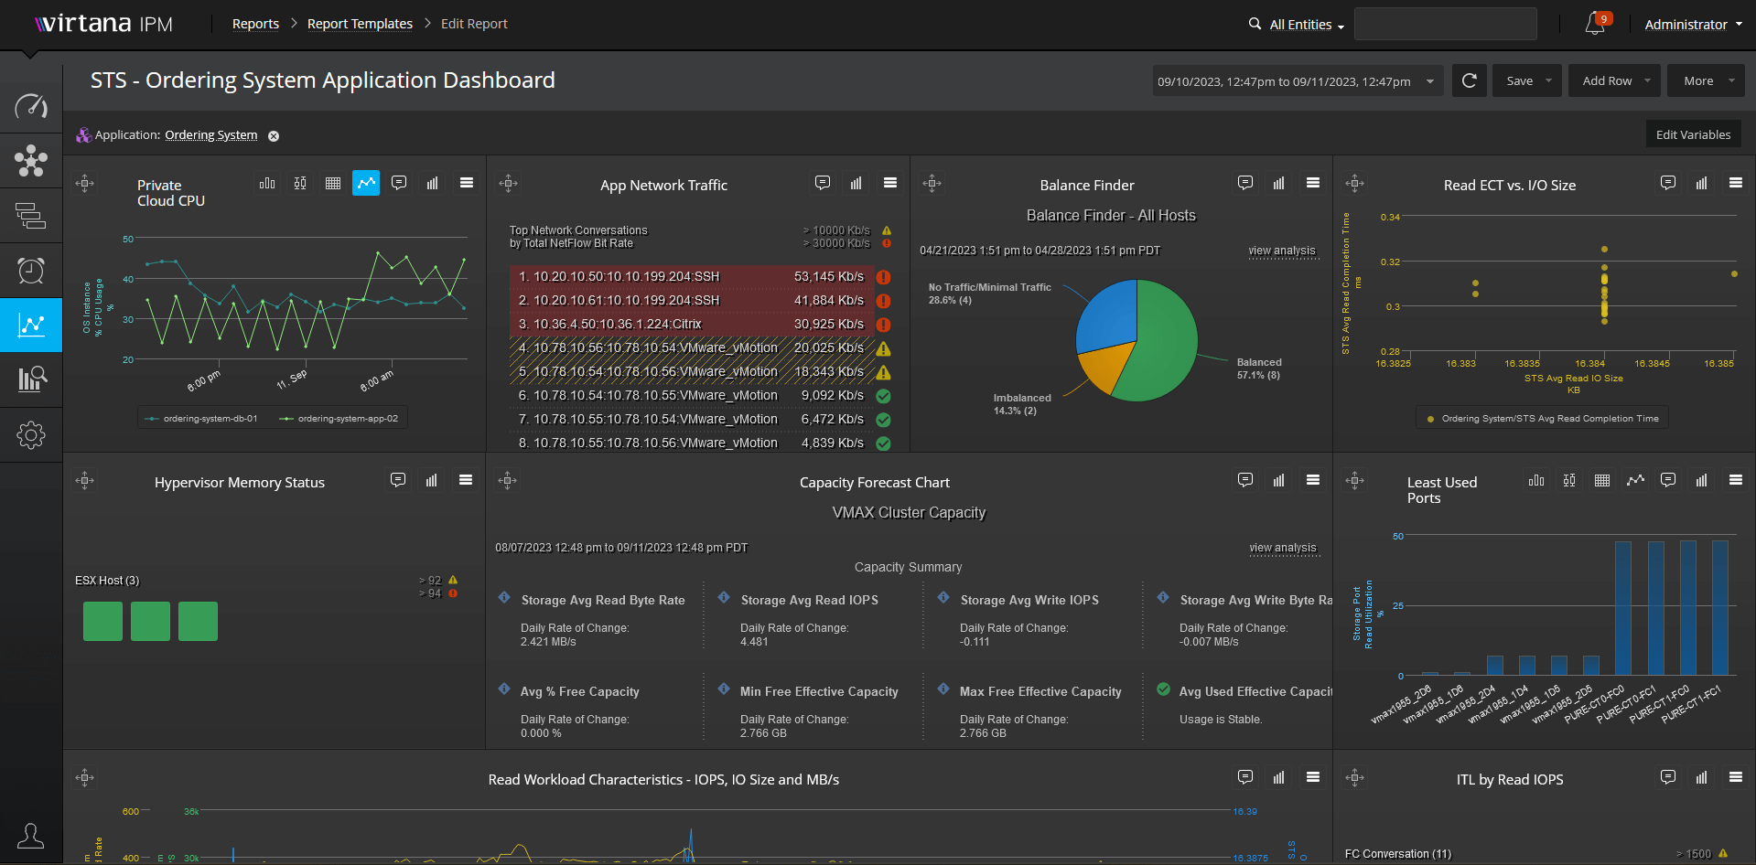Switch Private Cloud CPU to table view
1756x865 pixels.
point(333,183)
